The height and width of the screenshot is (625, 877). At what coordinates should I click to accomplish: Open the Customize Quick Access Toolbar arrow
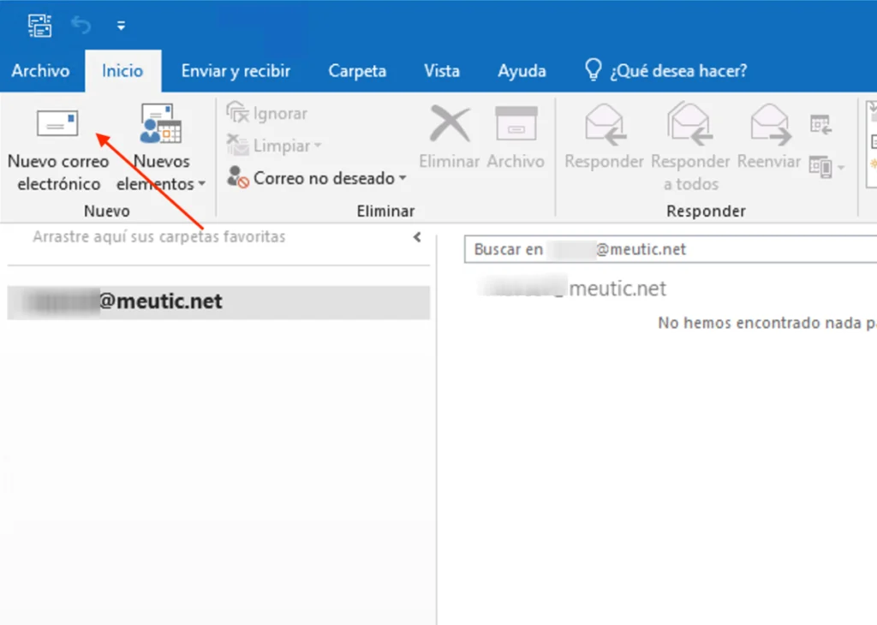[x=121, y=26]
